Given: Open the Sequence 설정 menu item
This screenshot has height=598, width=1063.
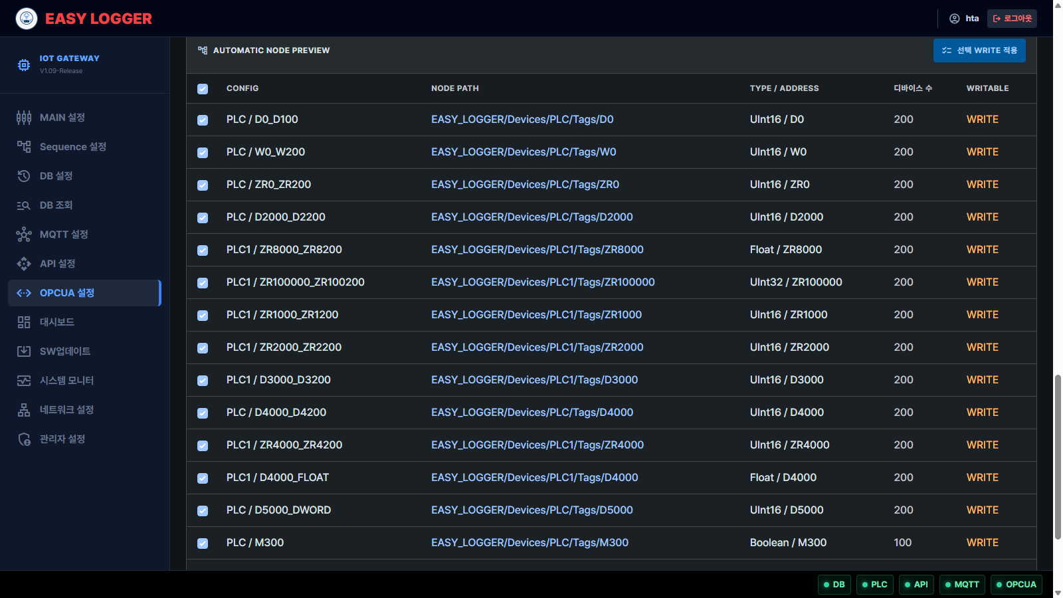Looking at the screenshot, I should point(84,147).
